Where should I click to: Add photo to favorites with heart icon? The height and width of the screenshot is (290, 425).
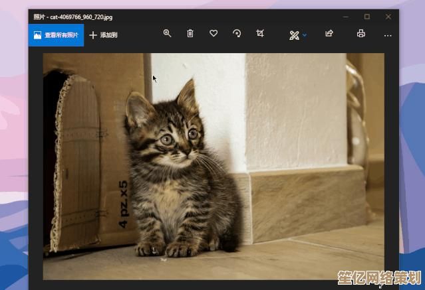point(213,34)
